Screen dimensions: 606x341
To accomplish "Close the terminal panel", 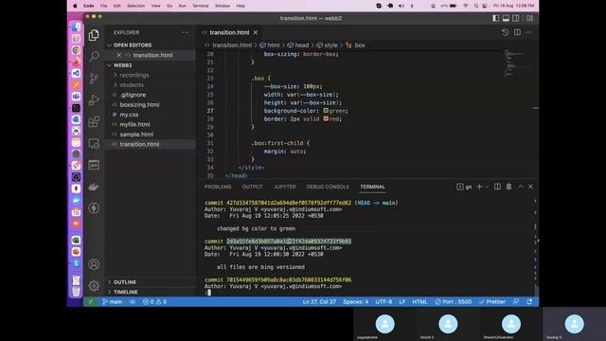I will [x=530, y=187].
